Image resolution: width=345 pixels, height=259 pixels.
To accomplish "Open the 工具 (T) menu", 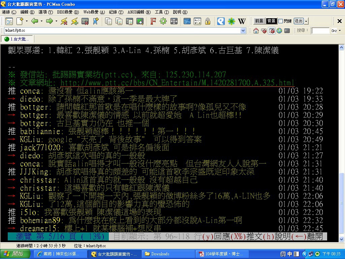I will coord(162,12).
